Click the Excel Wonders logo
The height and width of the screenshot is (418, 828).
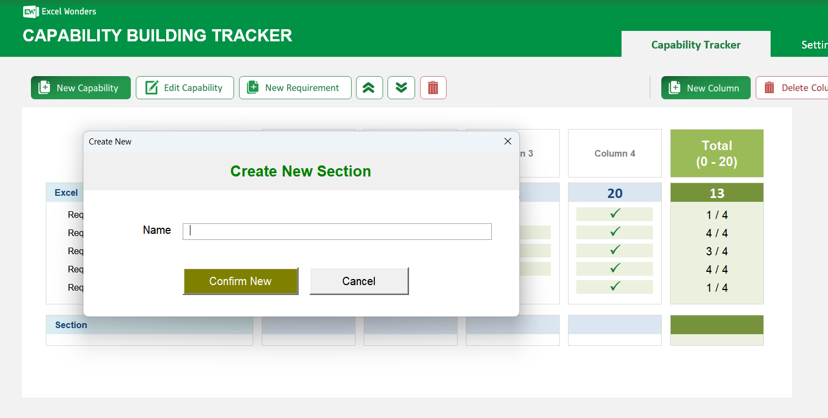pyautogui.click(x=31, y=11)
